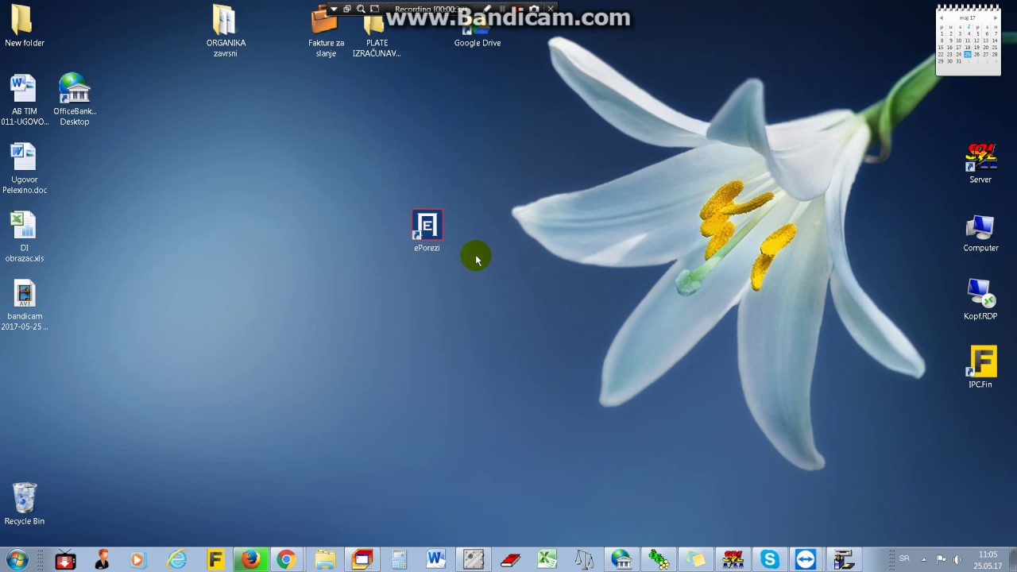Open the Action Center flag icon
This screenshot has width=1017, height=572.
(x=941, y=559)
